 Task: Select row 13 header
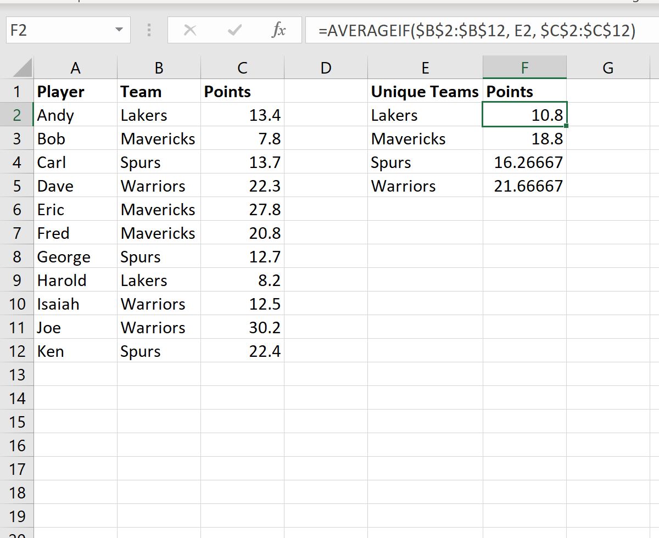click(x=17, y=375)
